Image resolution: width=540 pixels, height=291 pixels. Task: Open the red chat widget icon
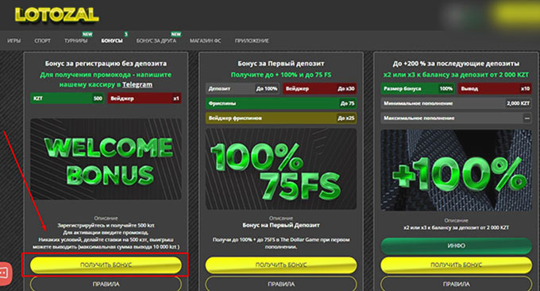pos(5,274)
